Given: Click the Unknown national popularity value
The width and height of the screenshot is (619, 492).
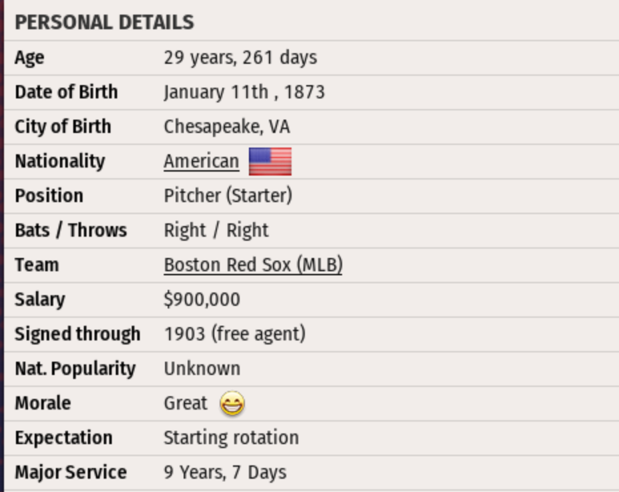Looking at the screenshot, I should [x=202, y=368].
